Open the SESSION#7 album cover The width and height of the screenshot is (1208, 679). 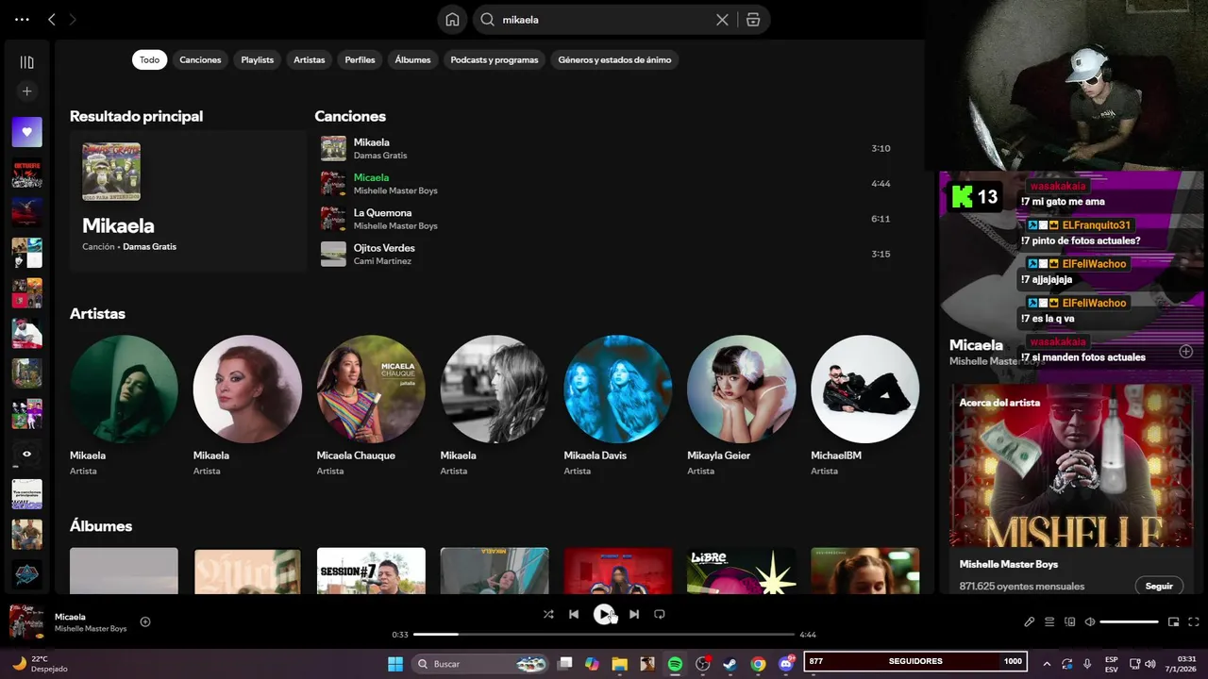[x=371, y=571]
